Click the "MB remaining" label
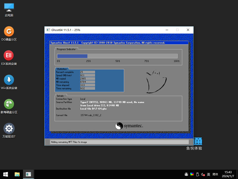Image resolution: width=238 pixels, height=179 pixels. coord(62,82)
